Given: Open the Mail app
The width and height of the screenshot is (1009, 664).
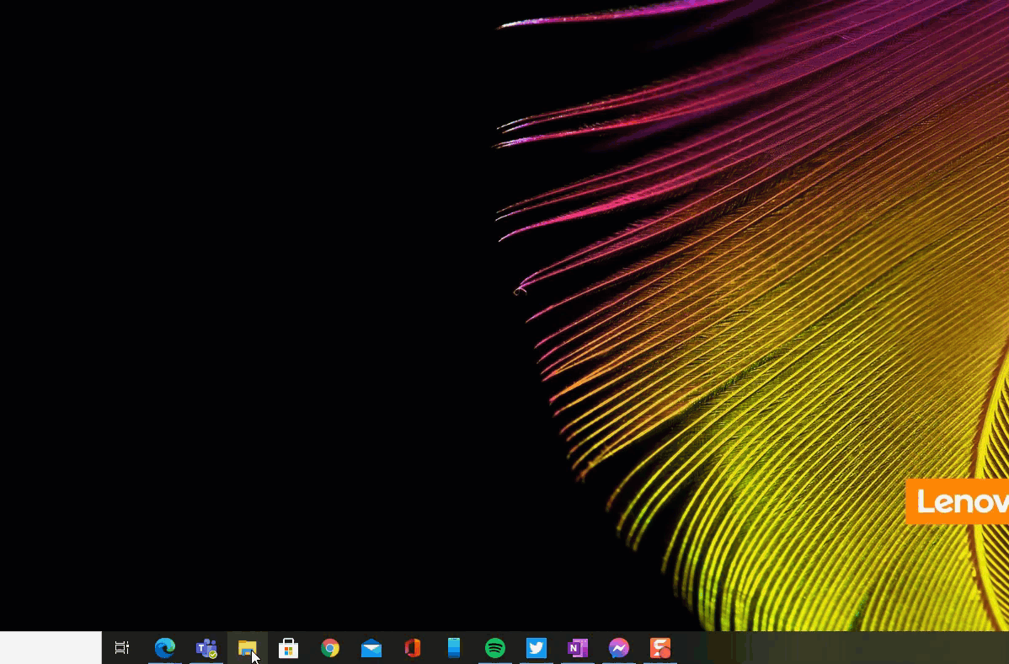Looking at the screenshot, I should click(371, 648).
